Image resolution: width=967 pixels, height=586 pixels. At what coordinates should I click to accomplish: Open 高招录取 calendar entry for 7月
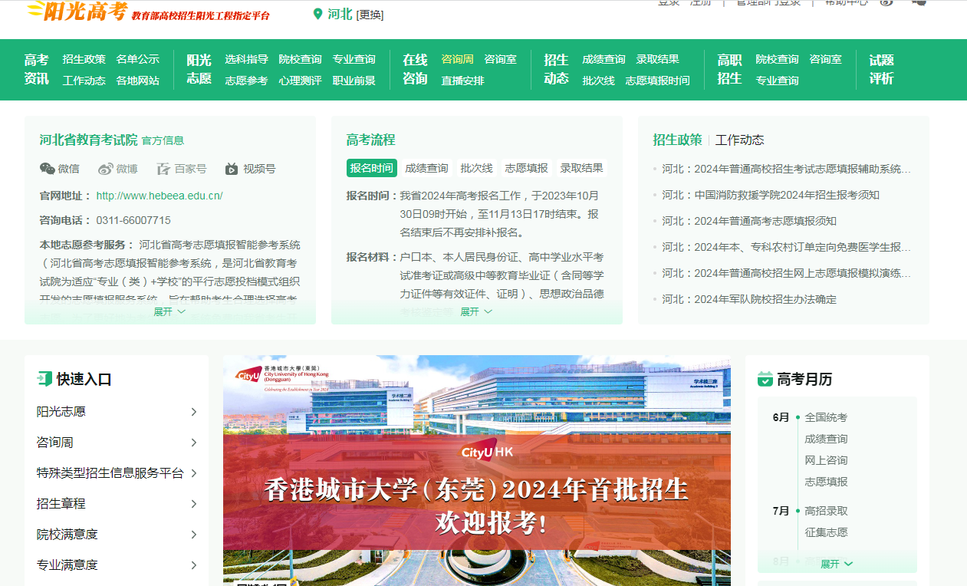826,511
